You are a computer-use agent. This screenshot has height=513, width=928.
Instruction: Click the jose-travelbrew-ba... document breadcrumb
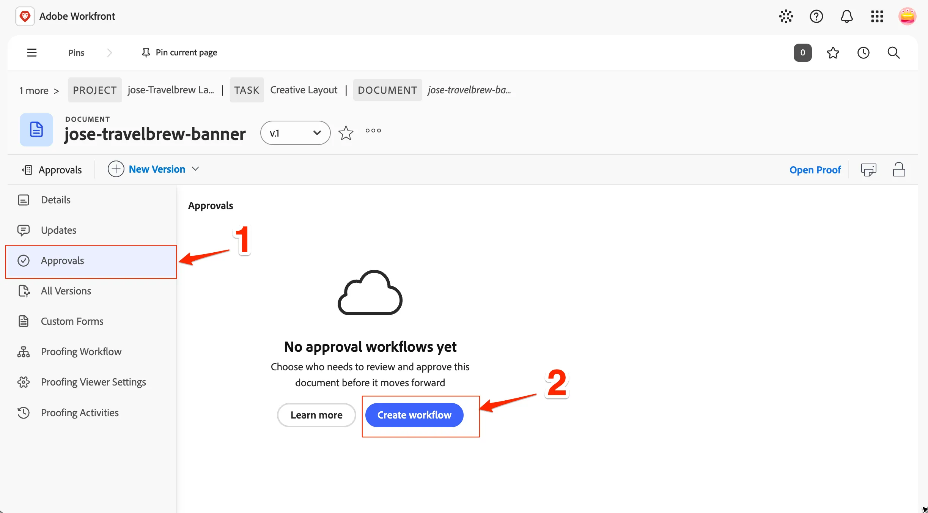coord(469,90)
